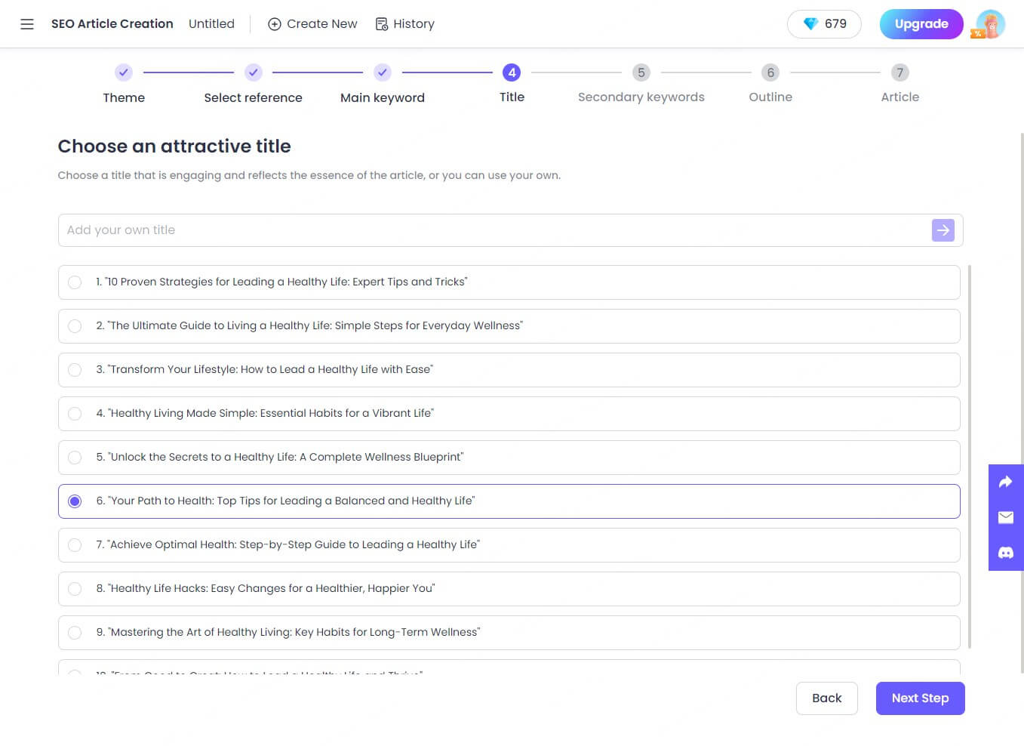Choose the "Transform Your Lifestyle" title option
1024x746 pixels.
click(75, 370)
